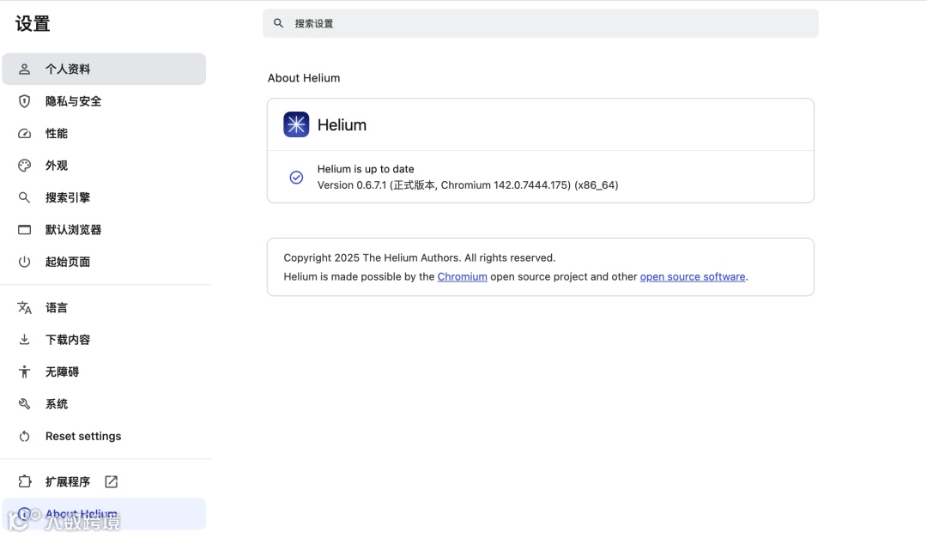This screenshot has height=538, width=927.
Task: Select 默认浏览器 in the sidebar
Action: click(x=104, y=229)
